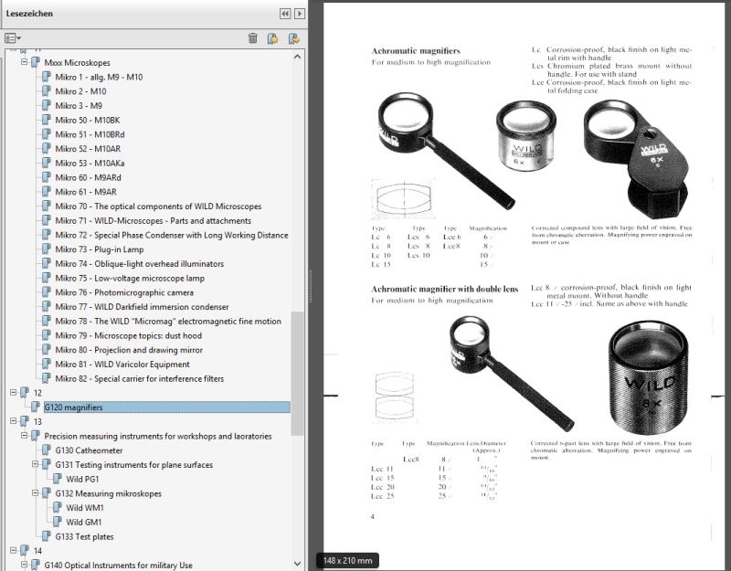731x571 pixels.
Task: Click the Lesezeichen panel title
Action: click(x=29, y=14)
